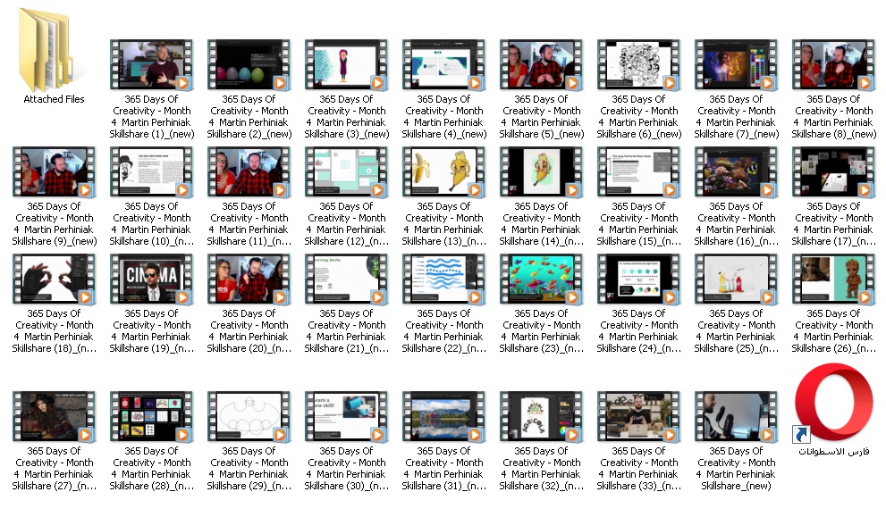Select video file Skillshare (10)
The width and height of the screenshot is (886, 517).
coord(151,172)
